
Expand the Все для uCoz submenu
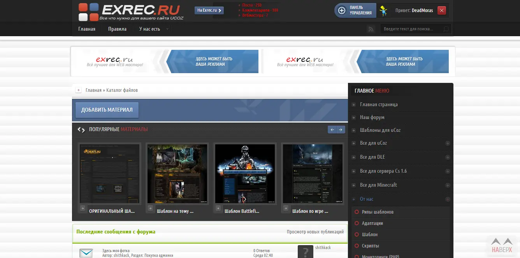448,143
